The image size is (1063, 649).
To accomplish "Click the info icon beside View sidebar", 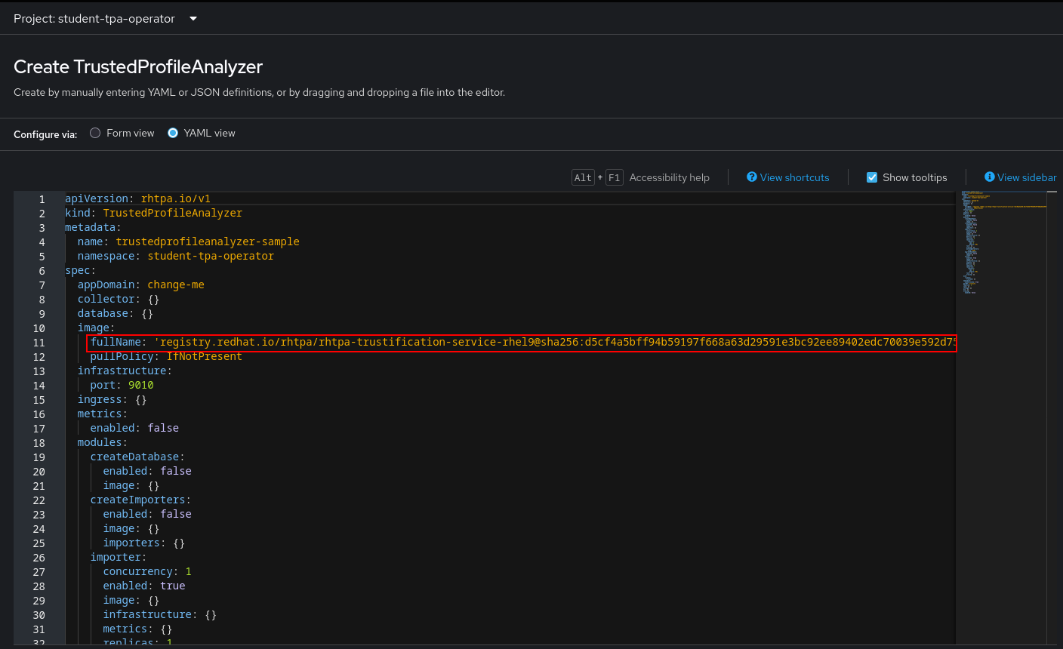I will (x=990, y=177).
